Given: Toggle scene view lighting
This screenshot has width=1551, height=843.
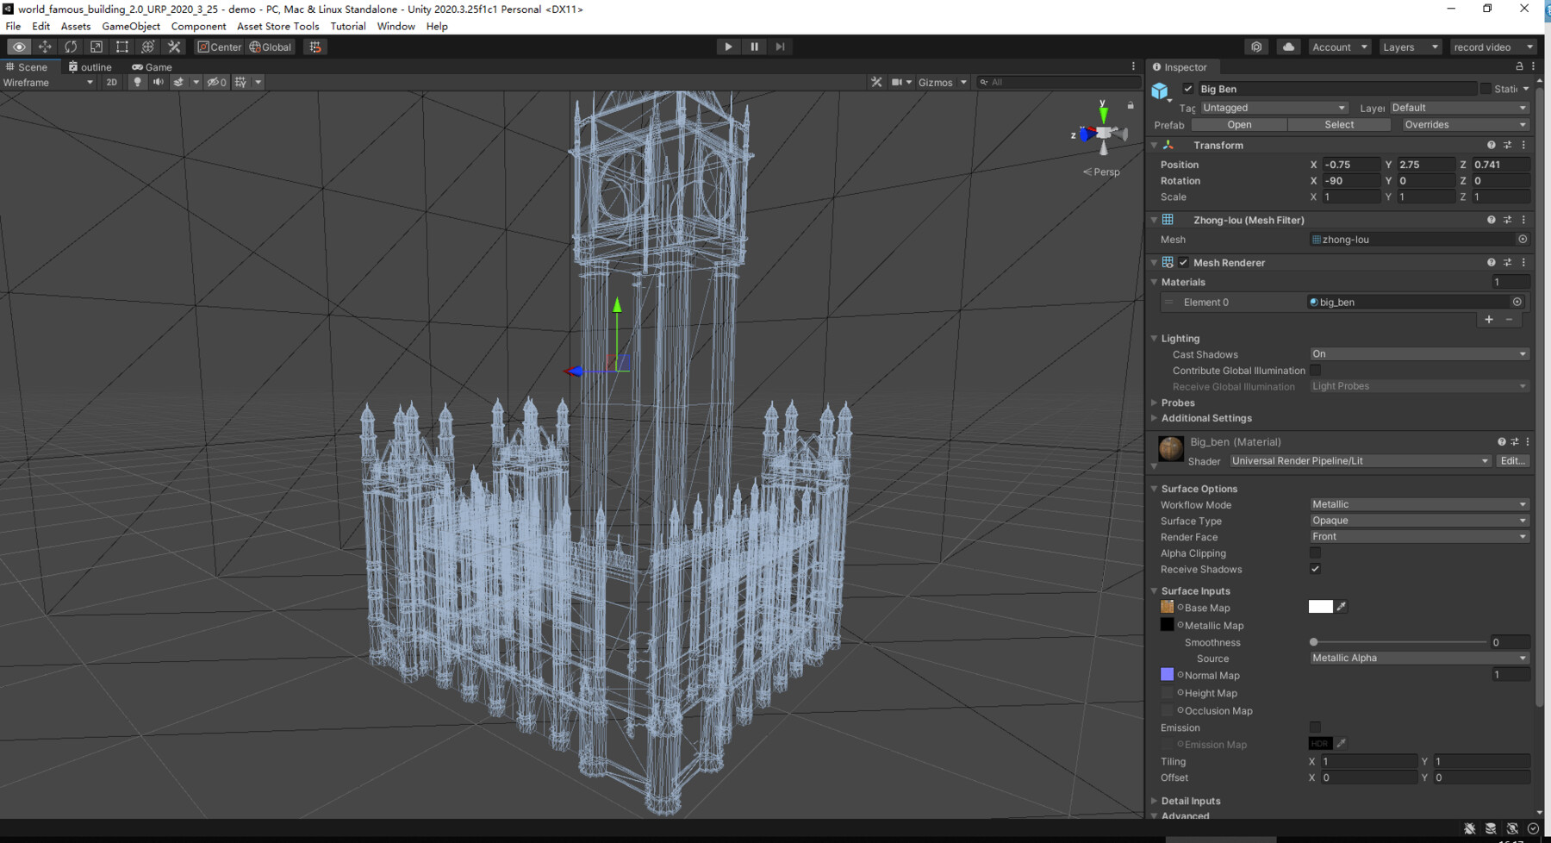Looking at the screenshot, I should (x=138, y=82).
